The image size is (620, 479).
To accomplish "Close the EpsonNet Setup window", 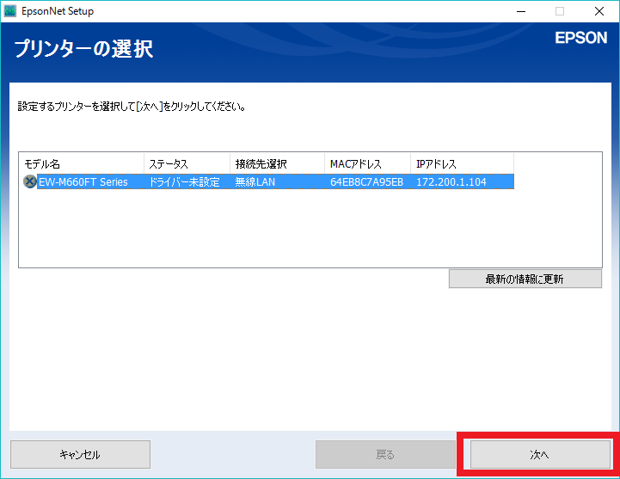I will [599, 11].
